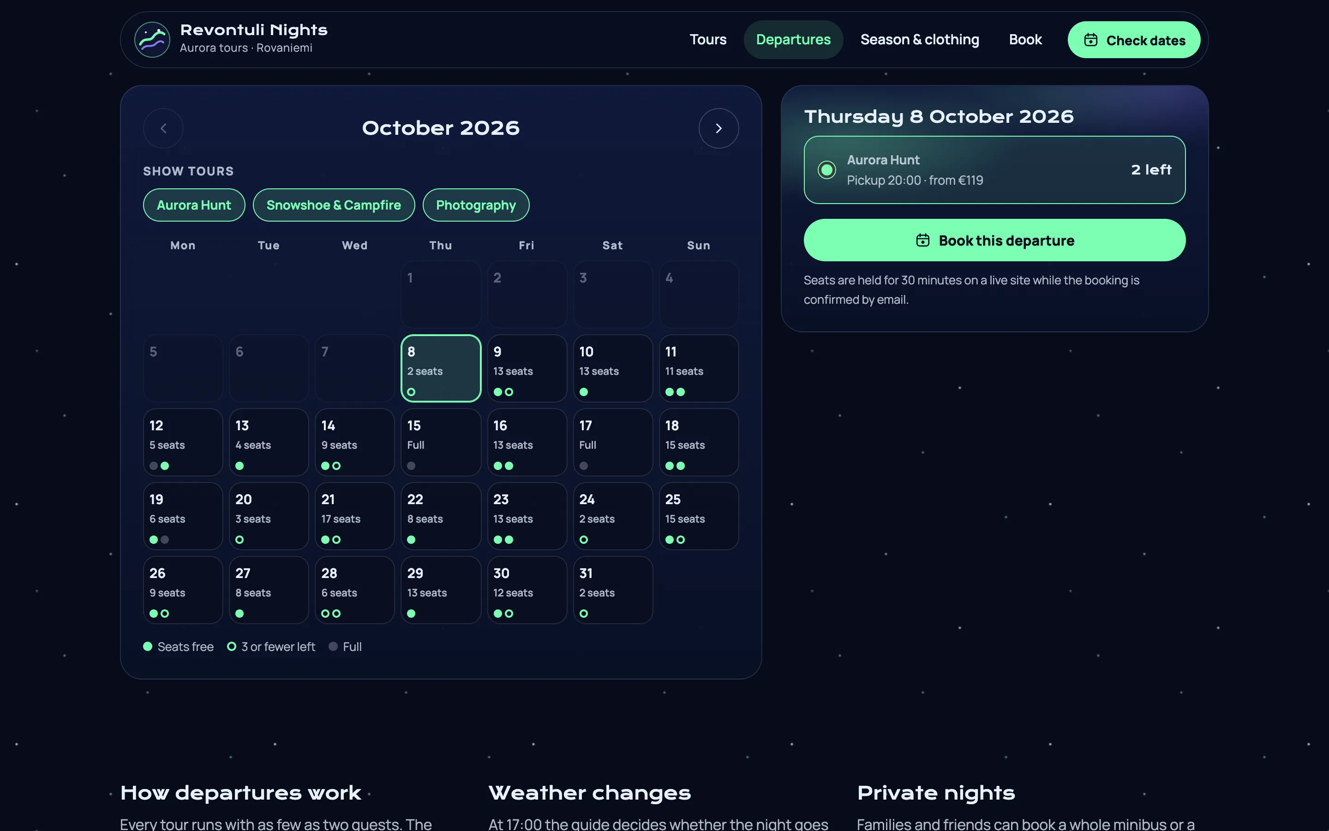Select October 12 with 5 seats
Viewport: 1329px width, 831px height.
click(183, 442)
